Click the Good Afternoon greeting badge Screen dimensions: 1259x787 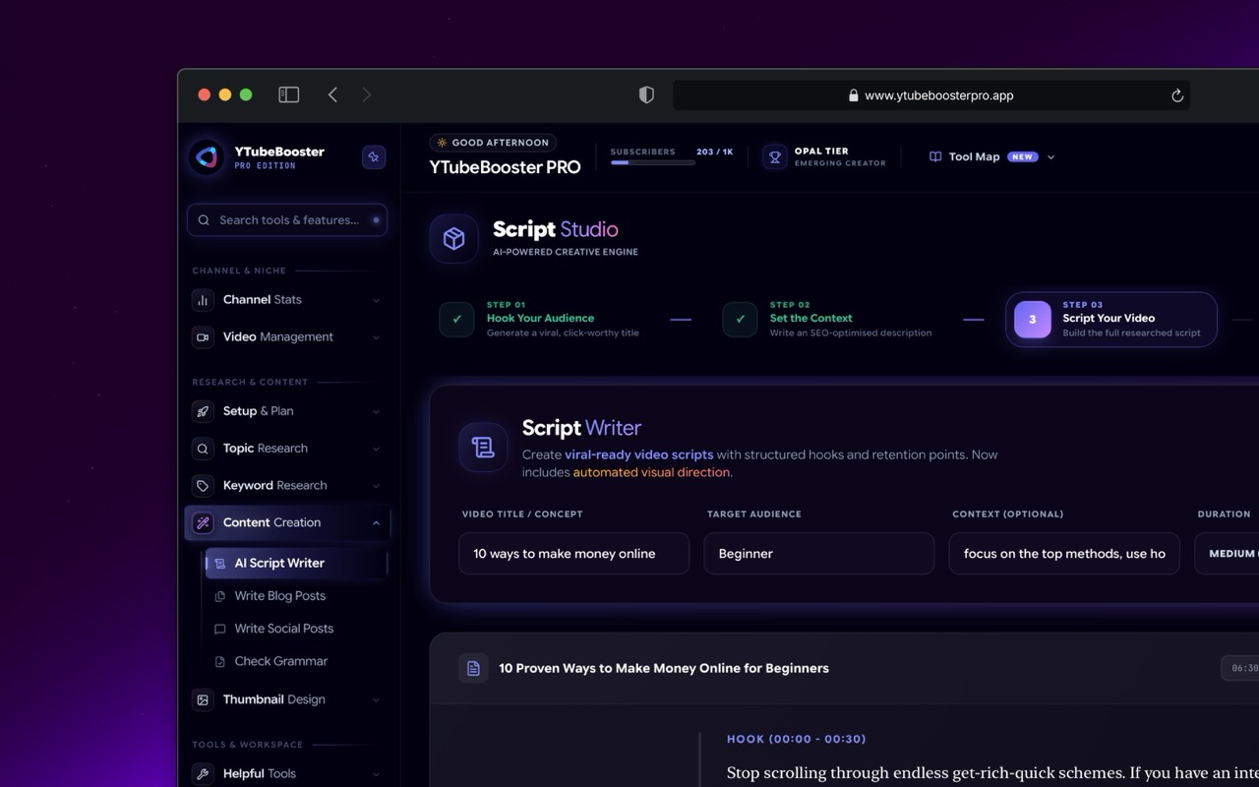tap(493, 143)
